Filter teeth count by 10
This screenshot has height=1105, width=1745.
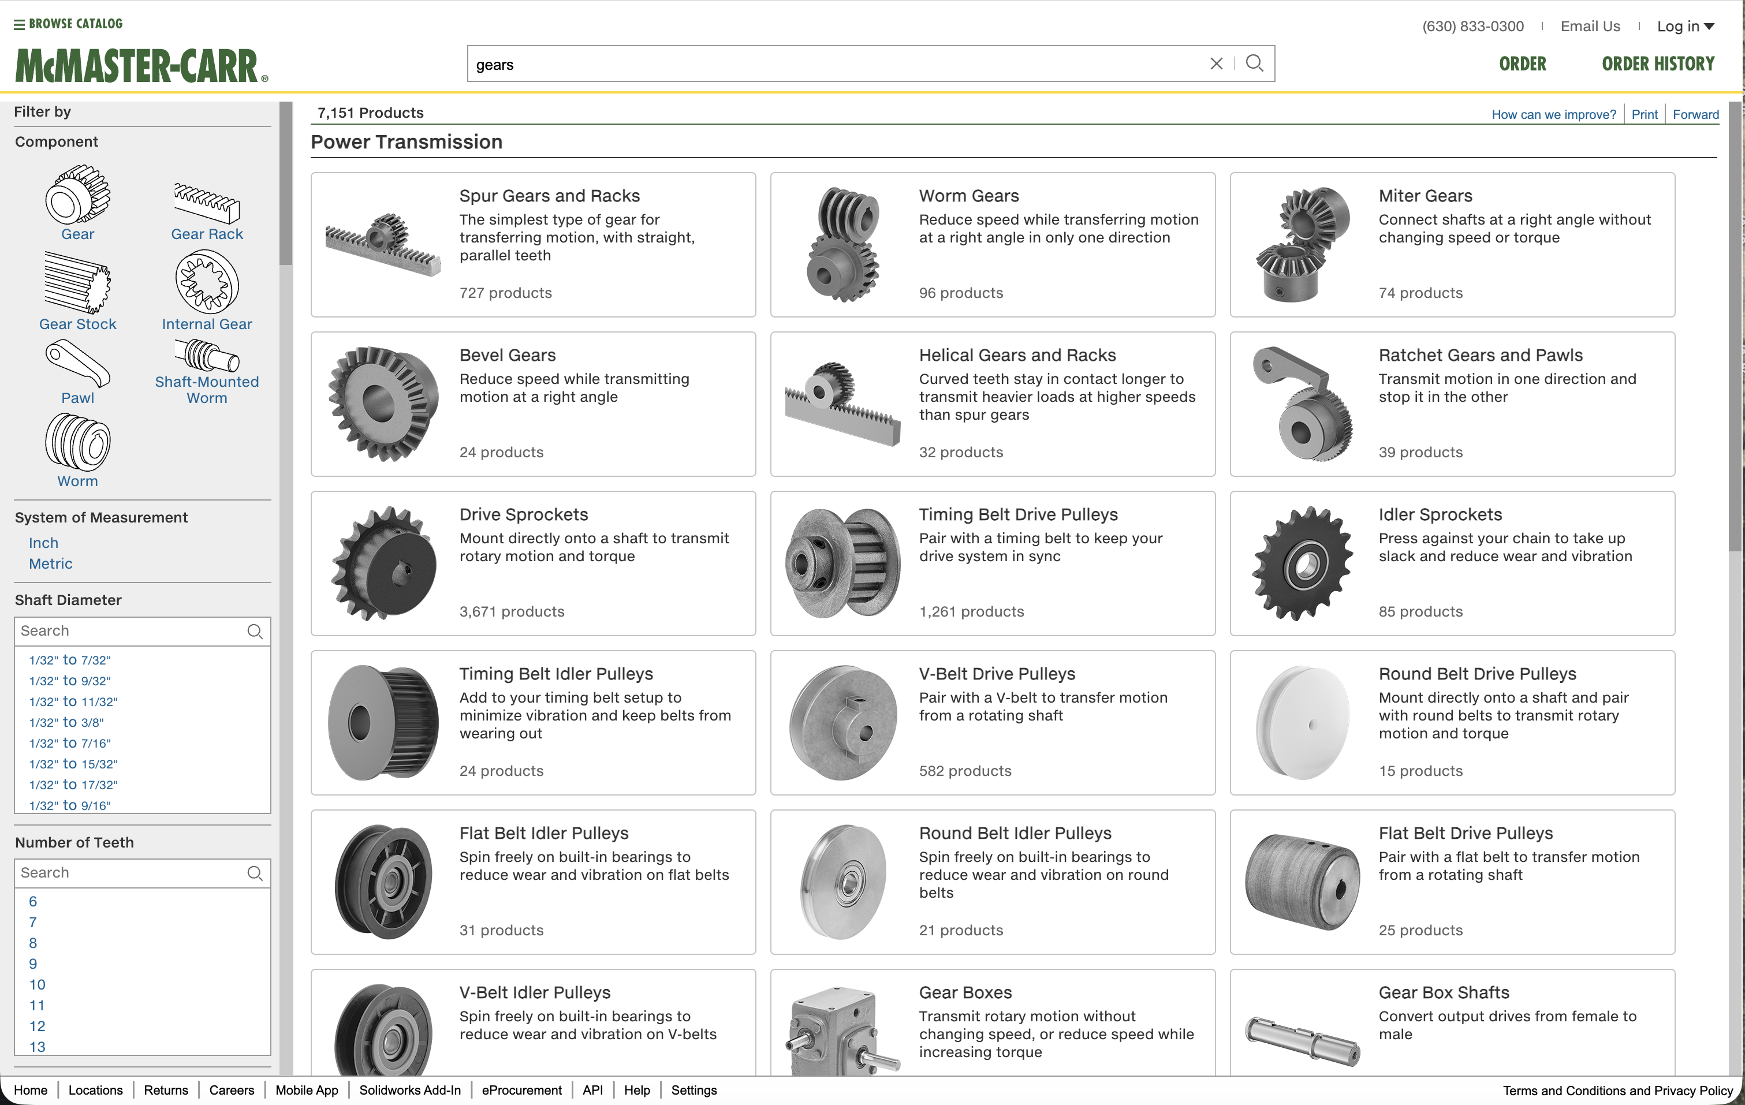37,985
